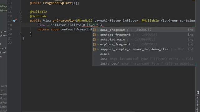Click inflater.inflate call on line 18

(66, 25)
